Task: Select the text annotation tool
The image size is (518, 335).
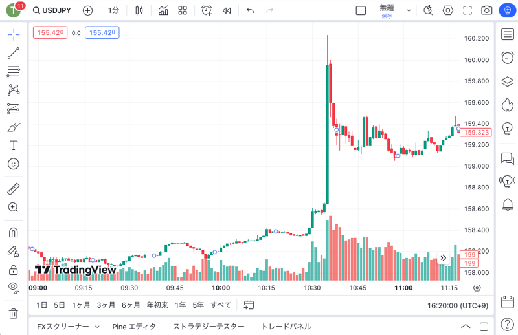Action: coord(14,146)
